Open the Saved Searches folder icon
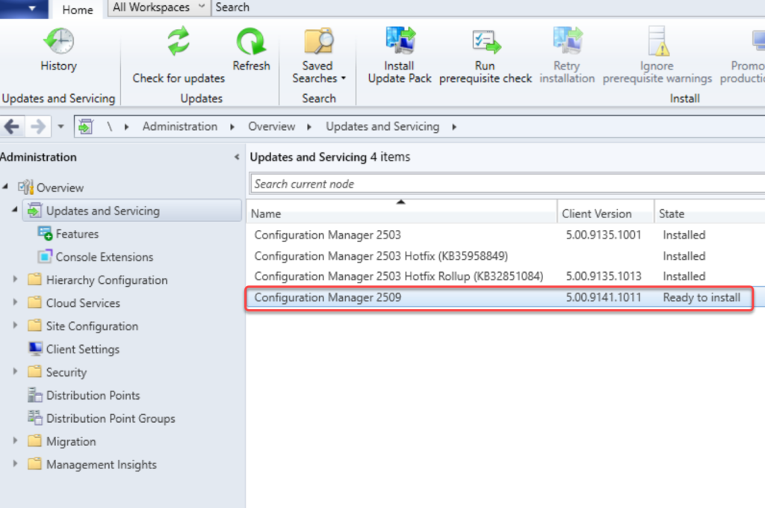 [x=318, y=41]
